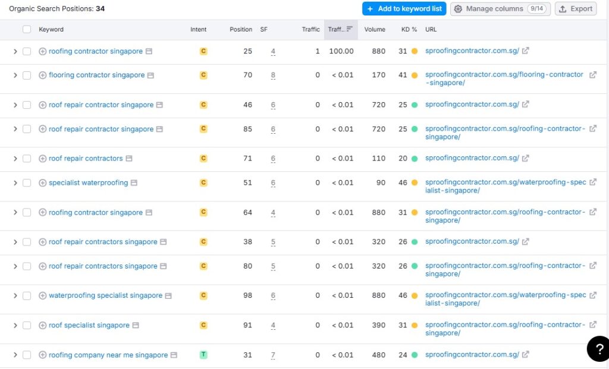Click transactional intent badge for 'roofing company near me'
The height and width of the screenshot is (369, 609).
point(203,355)
